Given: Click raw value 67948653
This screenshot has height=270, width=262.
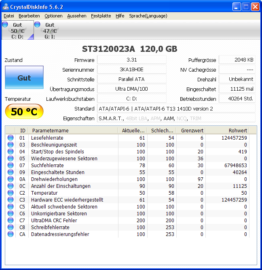Looking at the screenshot, I should [235, 165].
